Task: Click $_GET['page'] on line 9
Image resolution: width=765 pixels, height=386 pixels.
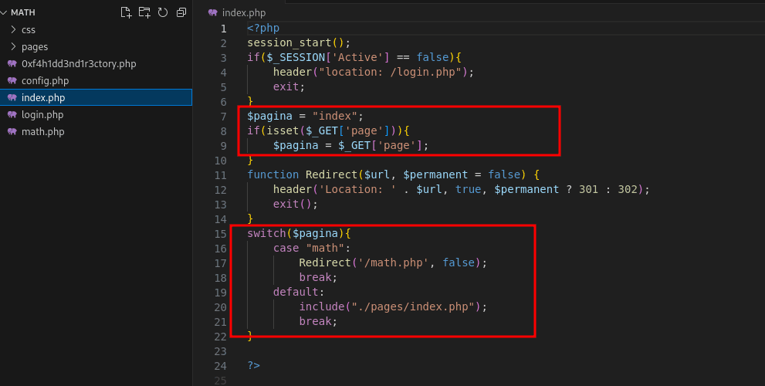Action: click(380, 145)
